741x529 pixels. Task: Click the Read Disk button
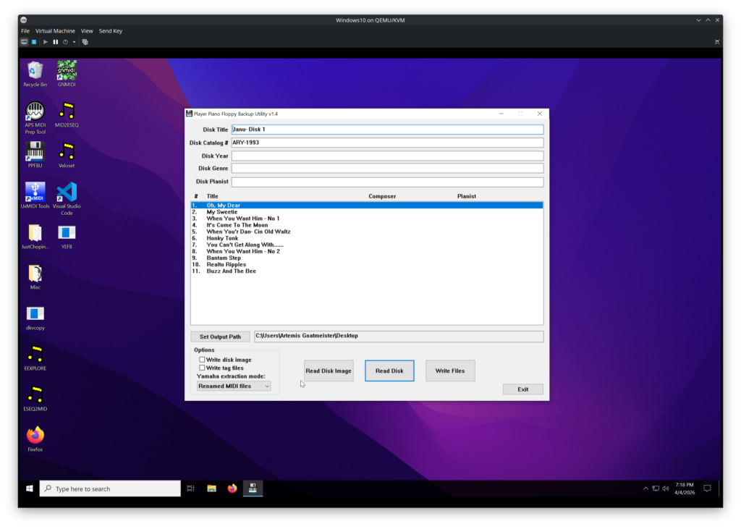pos(389,371)
